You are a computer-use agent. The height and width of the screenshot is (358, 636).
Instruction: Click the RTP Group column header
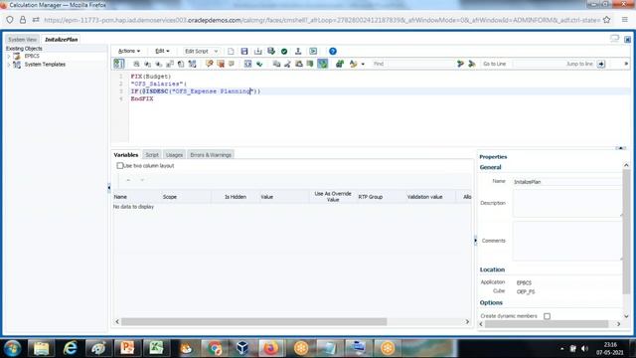tap(371, 197)
